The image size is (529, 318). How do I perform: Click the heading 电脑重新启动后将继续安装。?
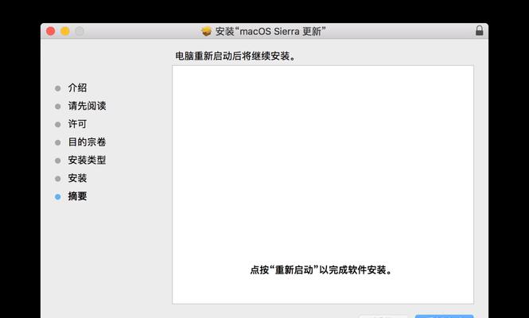pyautogui.click(x=235, y=56)
